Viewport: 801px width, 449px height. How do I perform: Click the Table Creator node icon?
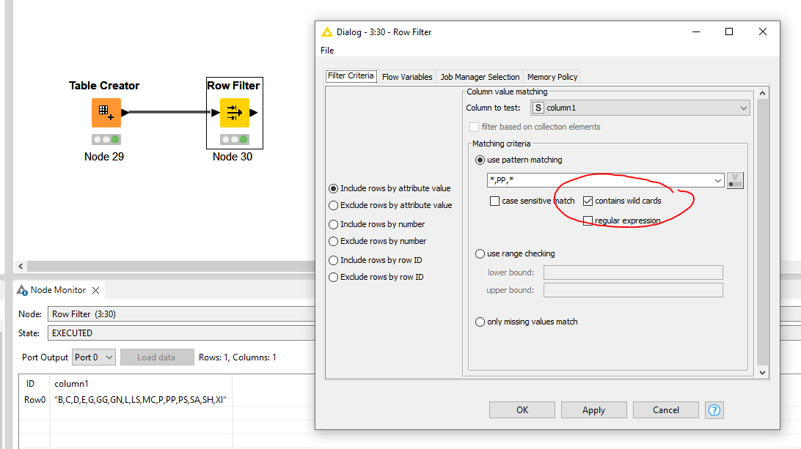(x=106, y=112)
